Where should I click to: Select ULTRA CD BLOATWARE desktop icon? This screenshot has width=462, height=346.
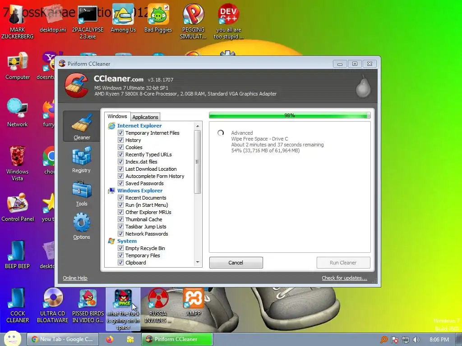[x=52, y=305]
